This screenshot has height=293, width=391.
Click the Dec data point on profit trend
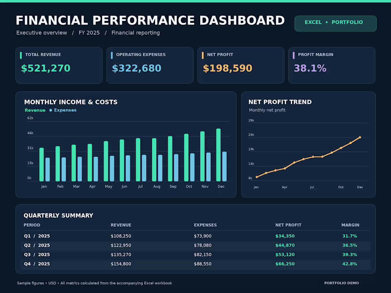click(360, 137)
